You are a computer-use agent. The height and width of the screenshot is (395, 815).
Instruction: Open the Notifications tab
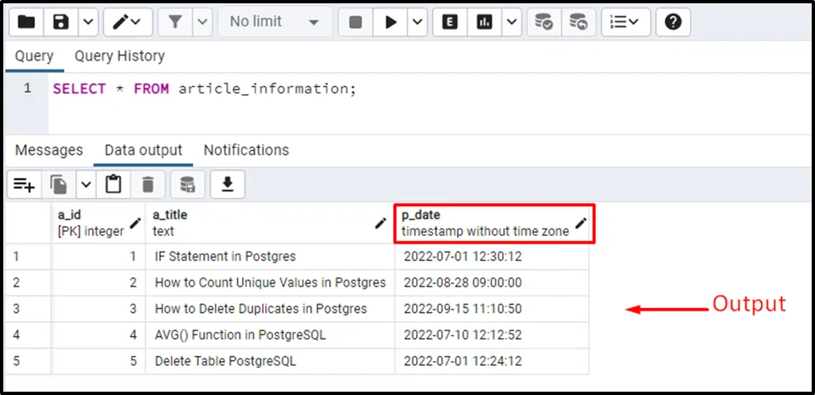pos(246,150)
